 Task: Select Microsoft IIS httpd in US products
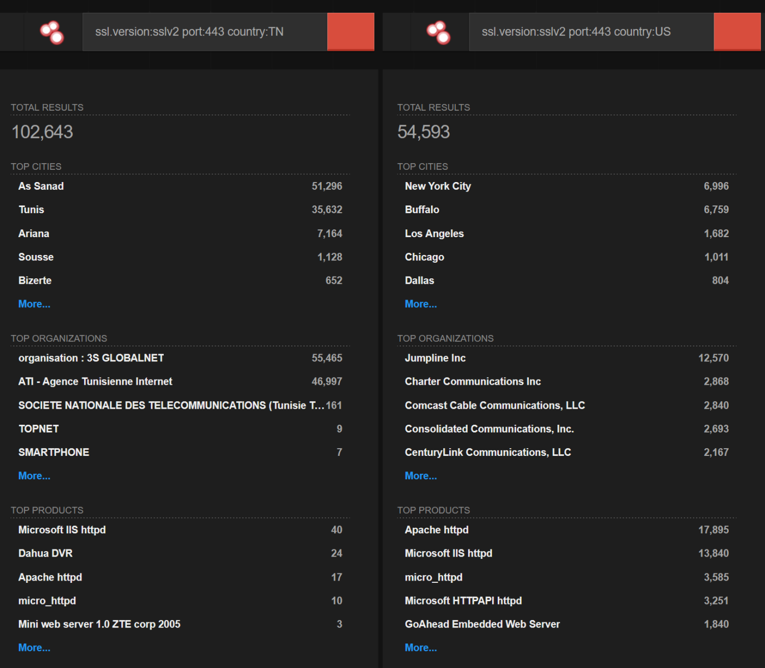click(x=449, y=553)
